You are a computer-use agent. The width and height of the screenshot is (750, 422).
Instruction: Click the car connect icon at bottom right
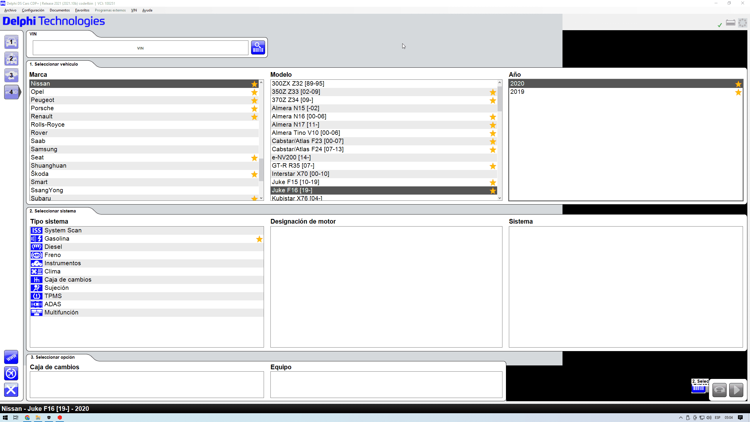[x=720, y=390]
